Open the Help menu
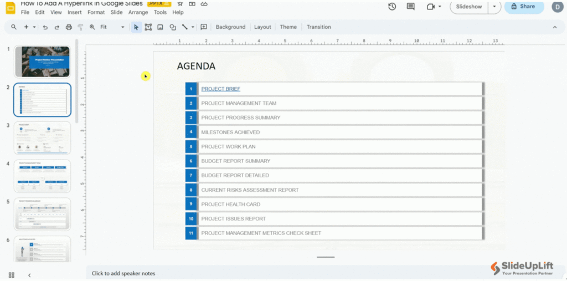Image resolution: width=567 pixels, height=281 pixels. (178, 12)
